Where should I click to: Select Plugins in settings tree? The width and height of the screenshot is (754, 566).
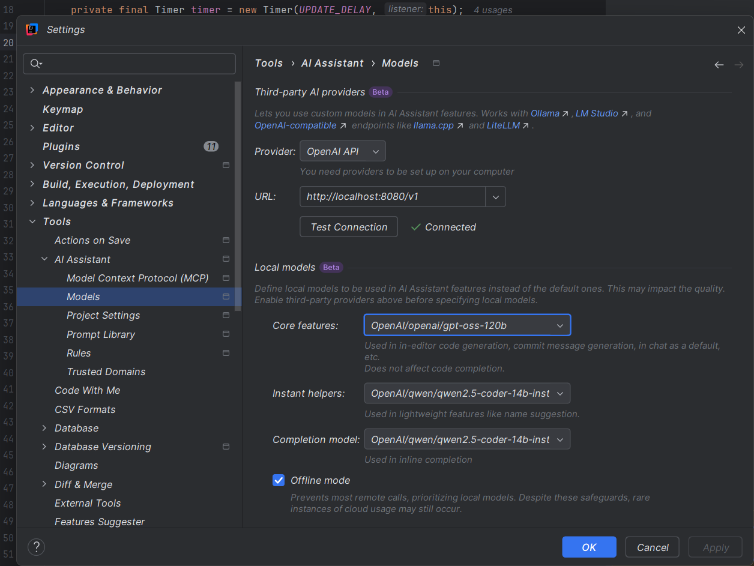pos(61,146)
